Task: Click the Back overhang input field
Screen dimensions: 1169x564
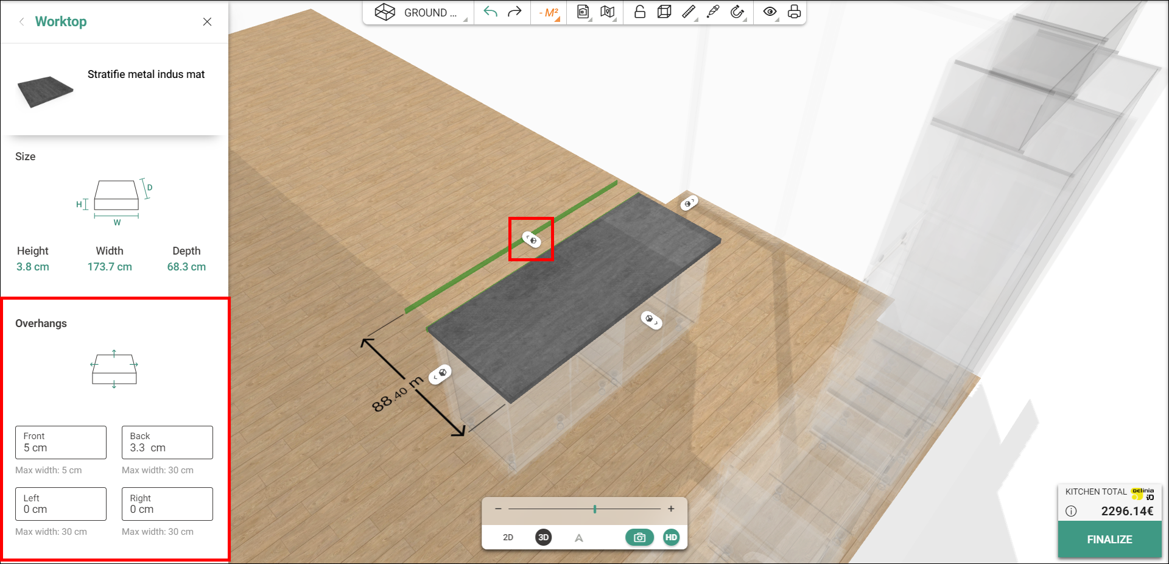Action: [x=167, y=443]
